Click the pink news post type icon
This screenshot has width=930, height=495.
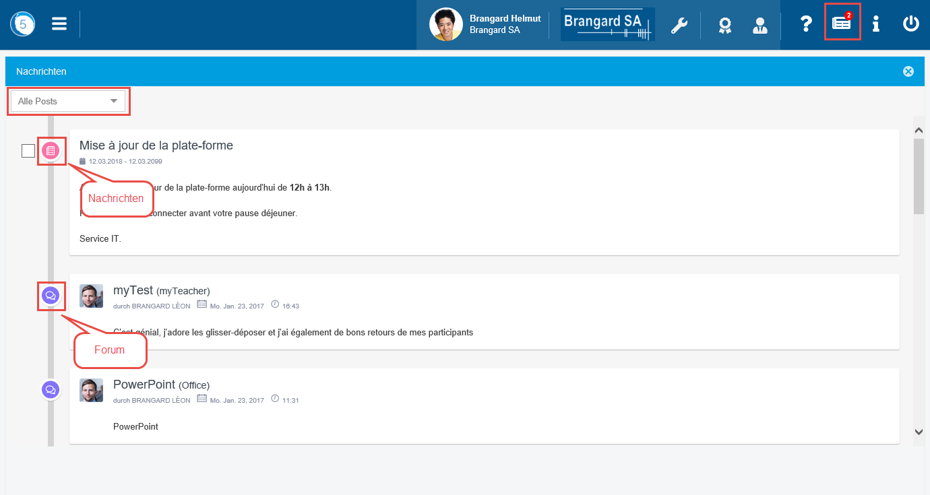click(x=51, y=151)
